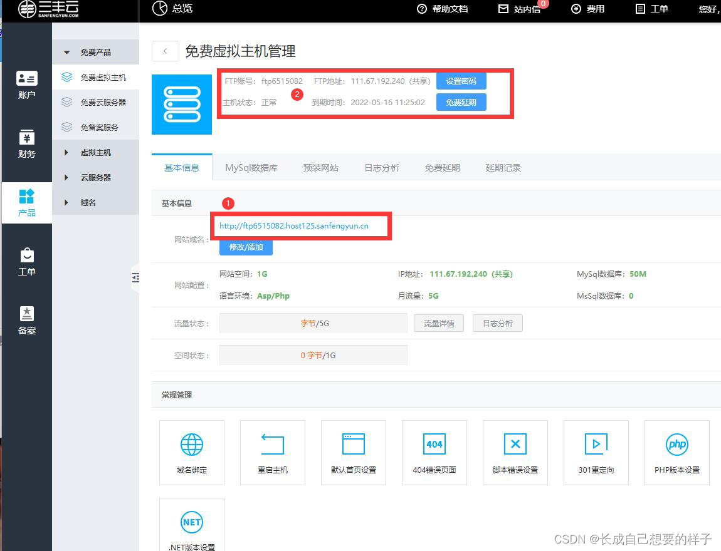Click the 帮助文档 question-mark icon
Viewport: 721px width, 551px height.
point(422,9)
